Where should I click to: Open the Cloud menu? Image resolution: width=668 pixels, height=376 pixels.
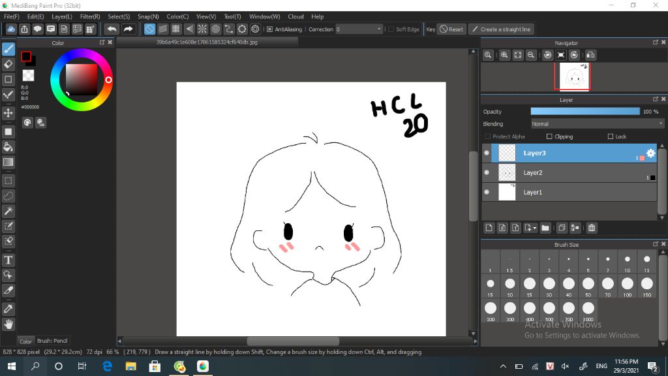pyautogui.click(x=296, y=16)
